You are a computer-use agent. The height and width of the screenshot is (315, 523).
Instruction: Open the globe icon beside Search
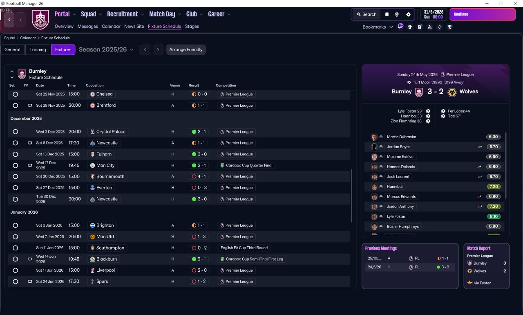tap(397, 14)
